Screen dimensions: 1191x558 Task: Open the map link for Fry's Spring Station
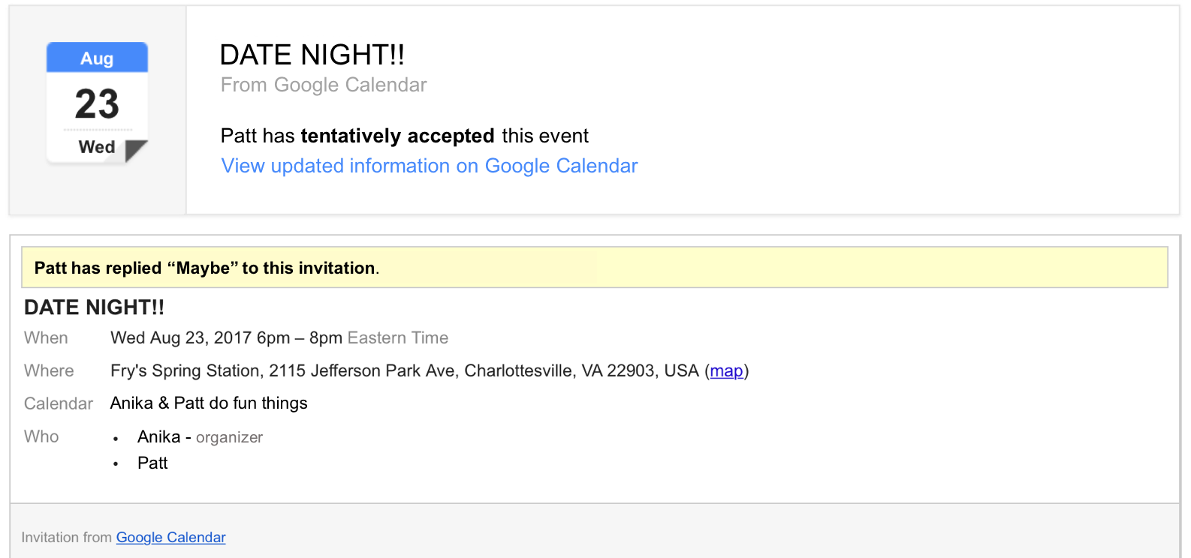tap(726, 370)
